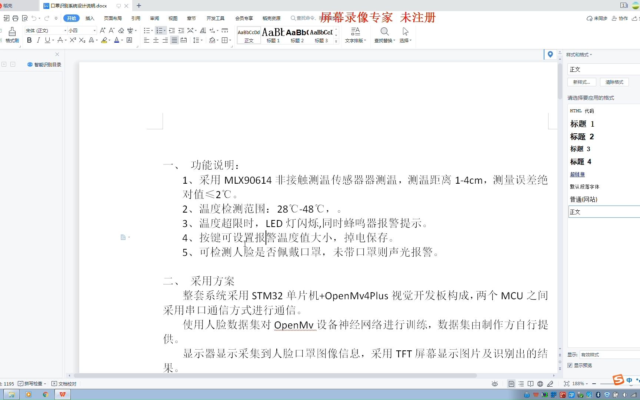Open the zoom level dropdown showing 188%
640x400 pixels.
[x=578, y=383]
